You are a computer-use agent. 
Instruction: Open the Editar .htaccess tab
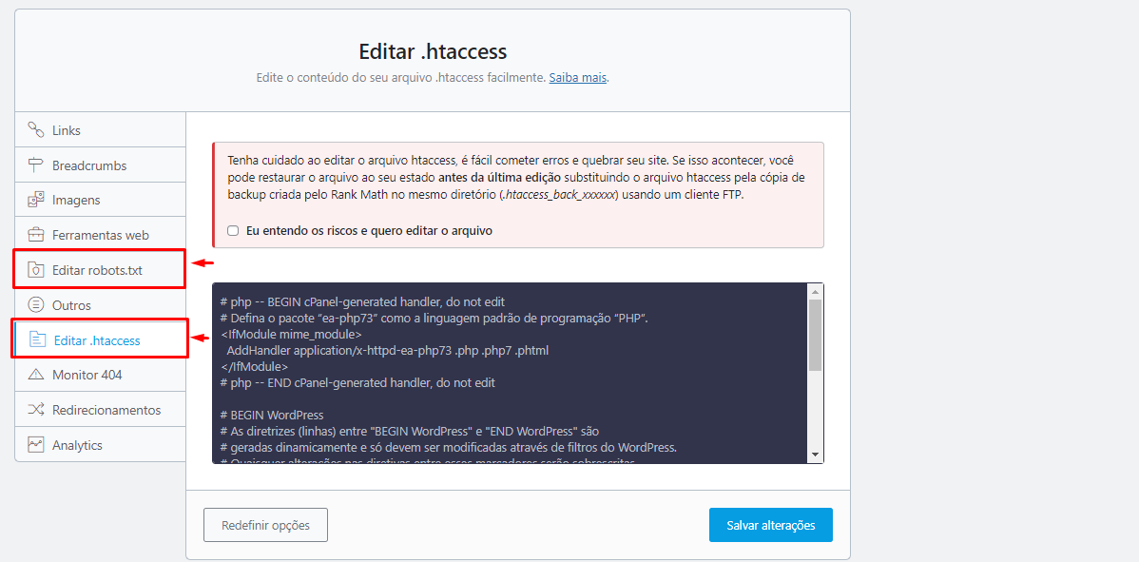click(x=97, y=340)
